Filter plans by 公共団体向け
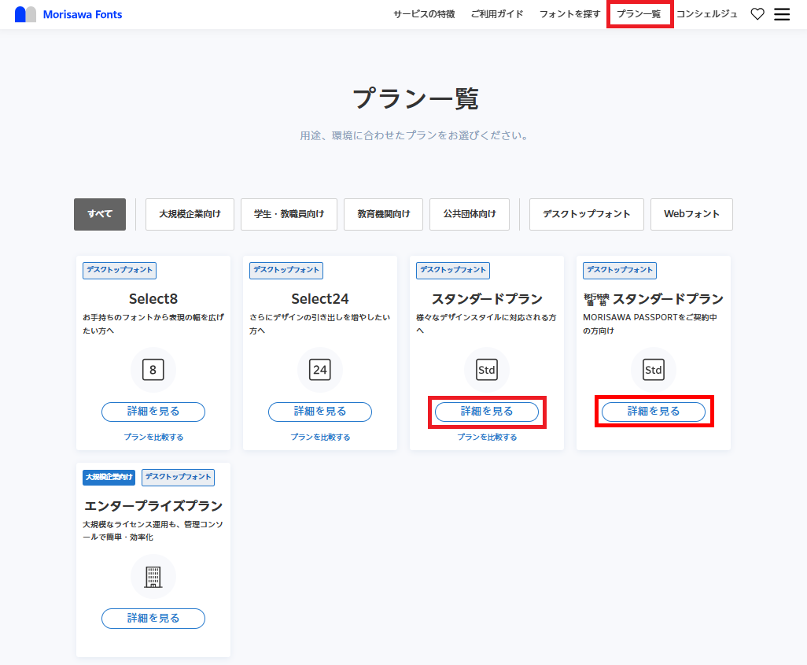 point(470,214)
